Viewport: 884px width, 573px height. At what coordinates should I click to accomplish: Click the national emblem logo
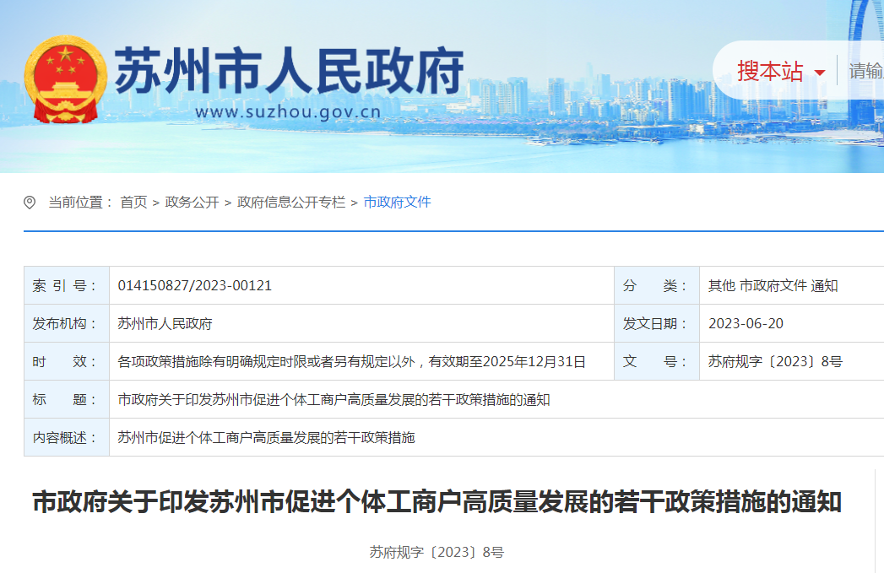(65, 79)
